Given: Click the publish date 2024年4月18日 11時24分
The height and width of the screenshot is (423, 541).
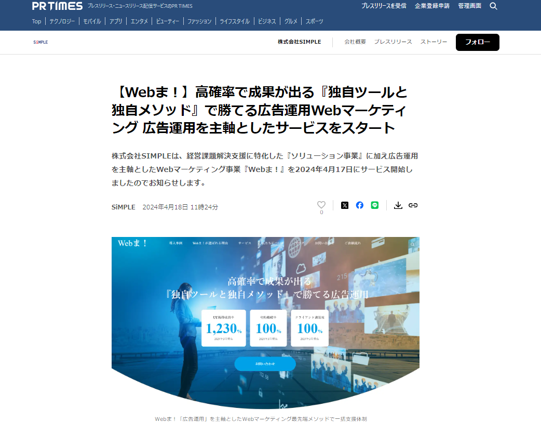Looking at the screenshot, I should tap(181, 207).
